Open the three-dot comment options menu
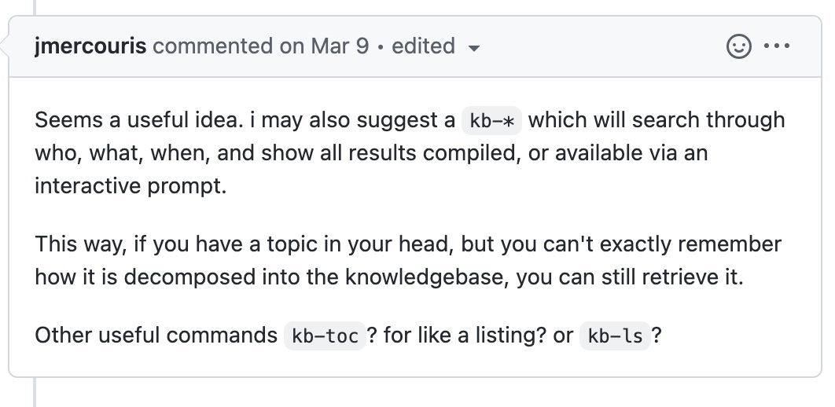 click(x=776, y=46)
